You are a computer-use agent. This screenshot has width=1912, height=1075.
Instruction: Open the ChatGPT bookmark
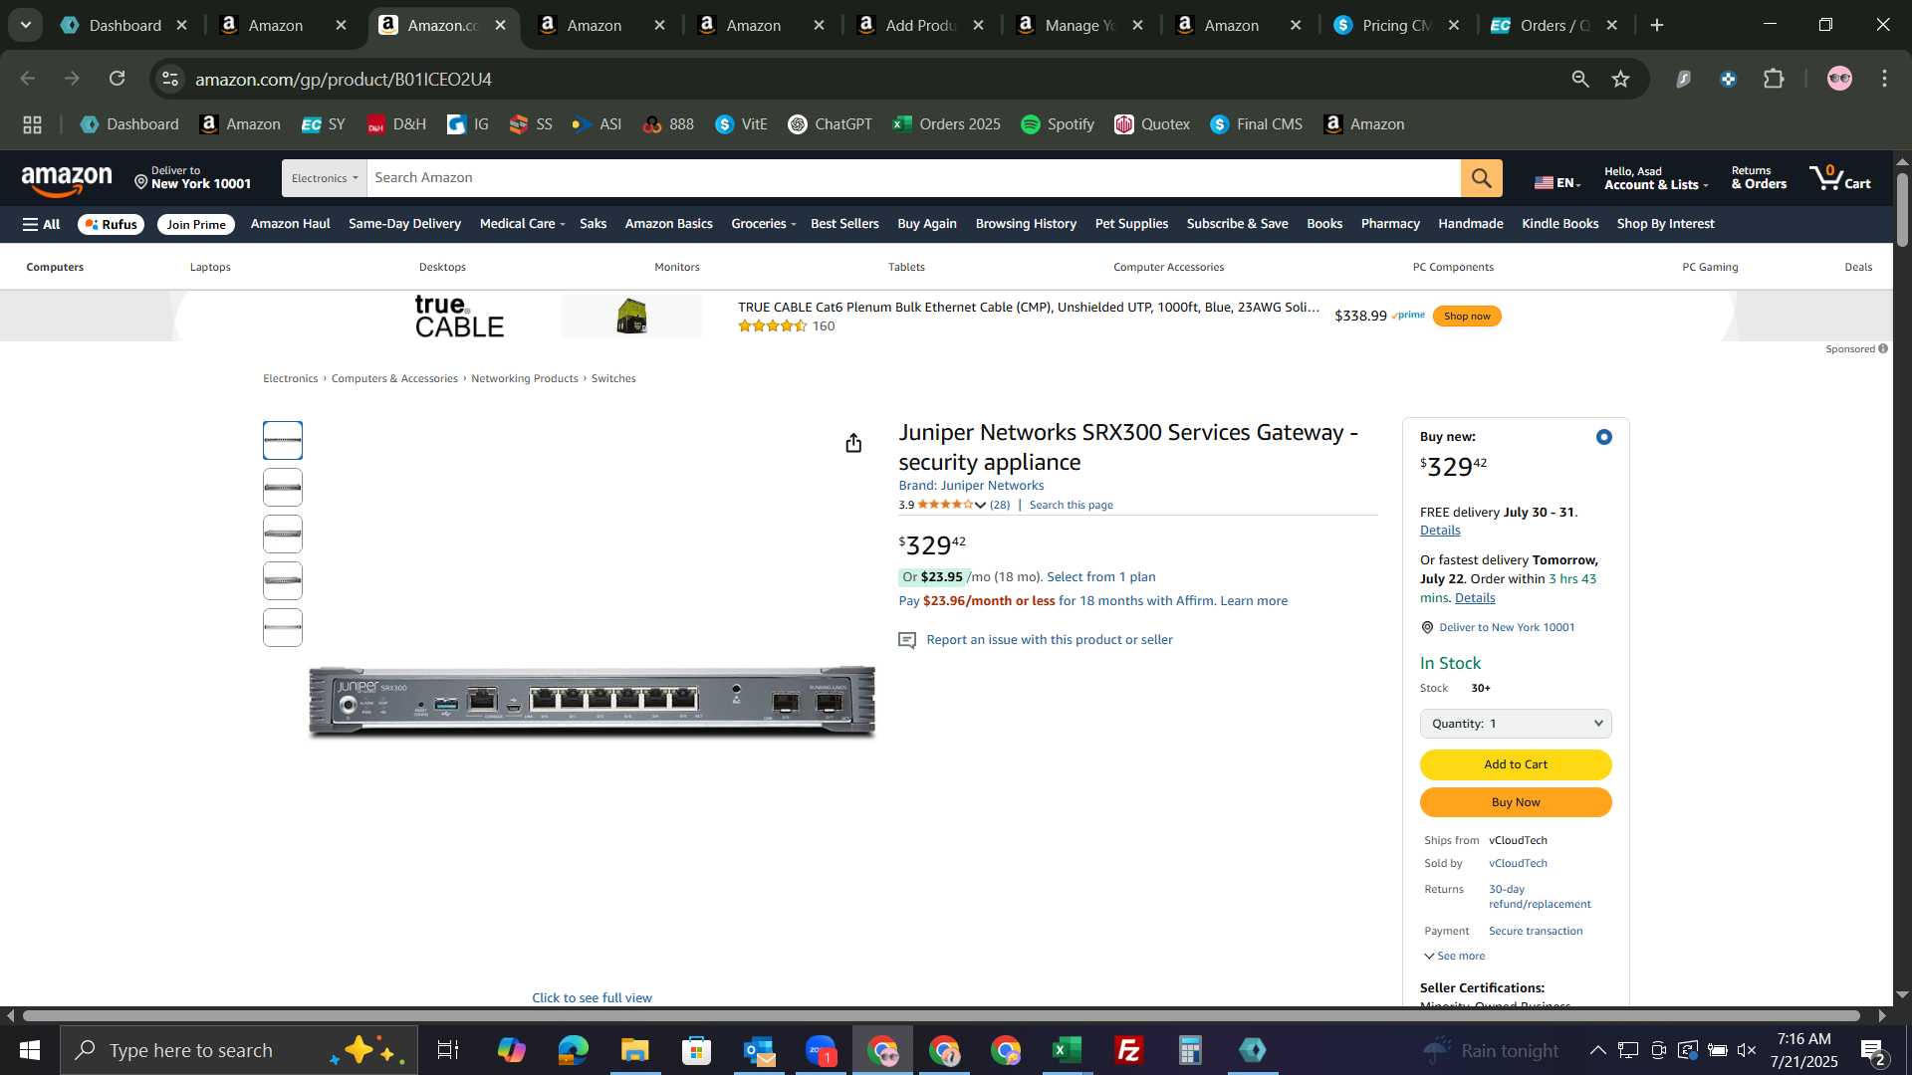[x=830, y=124]
